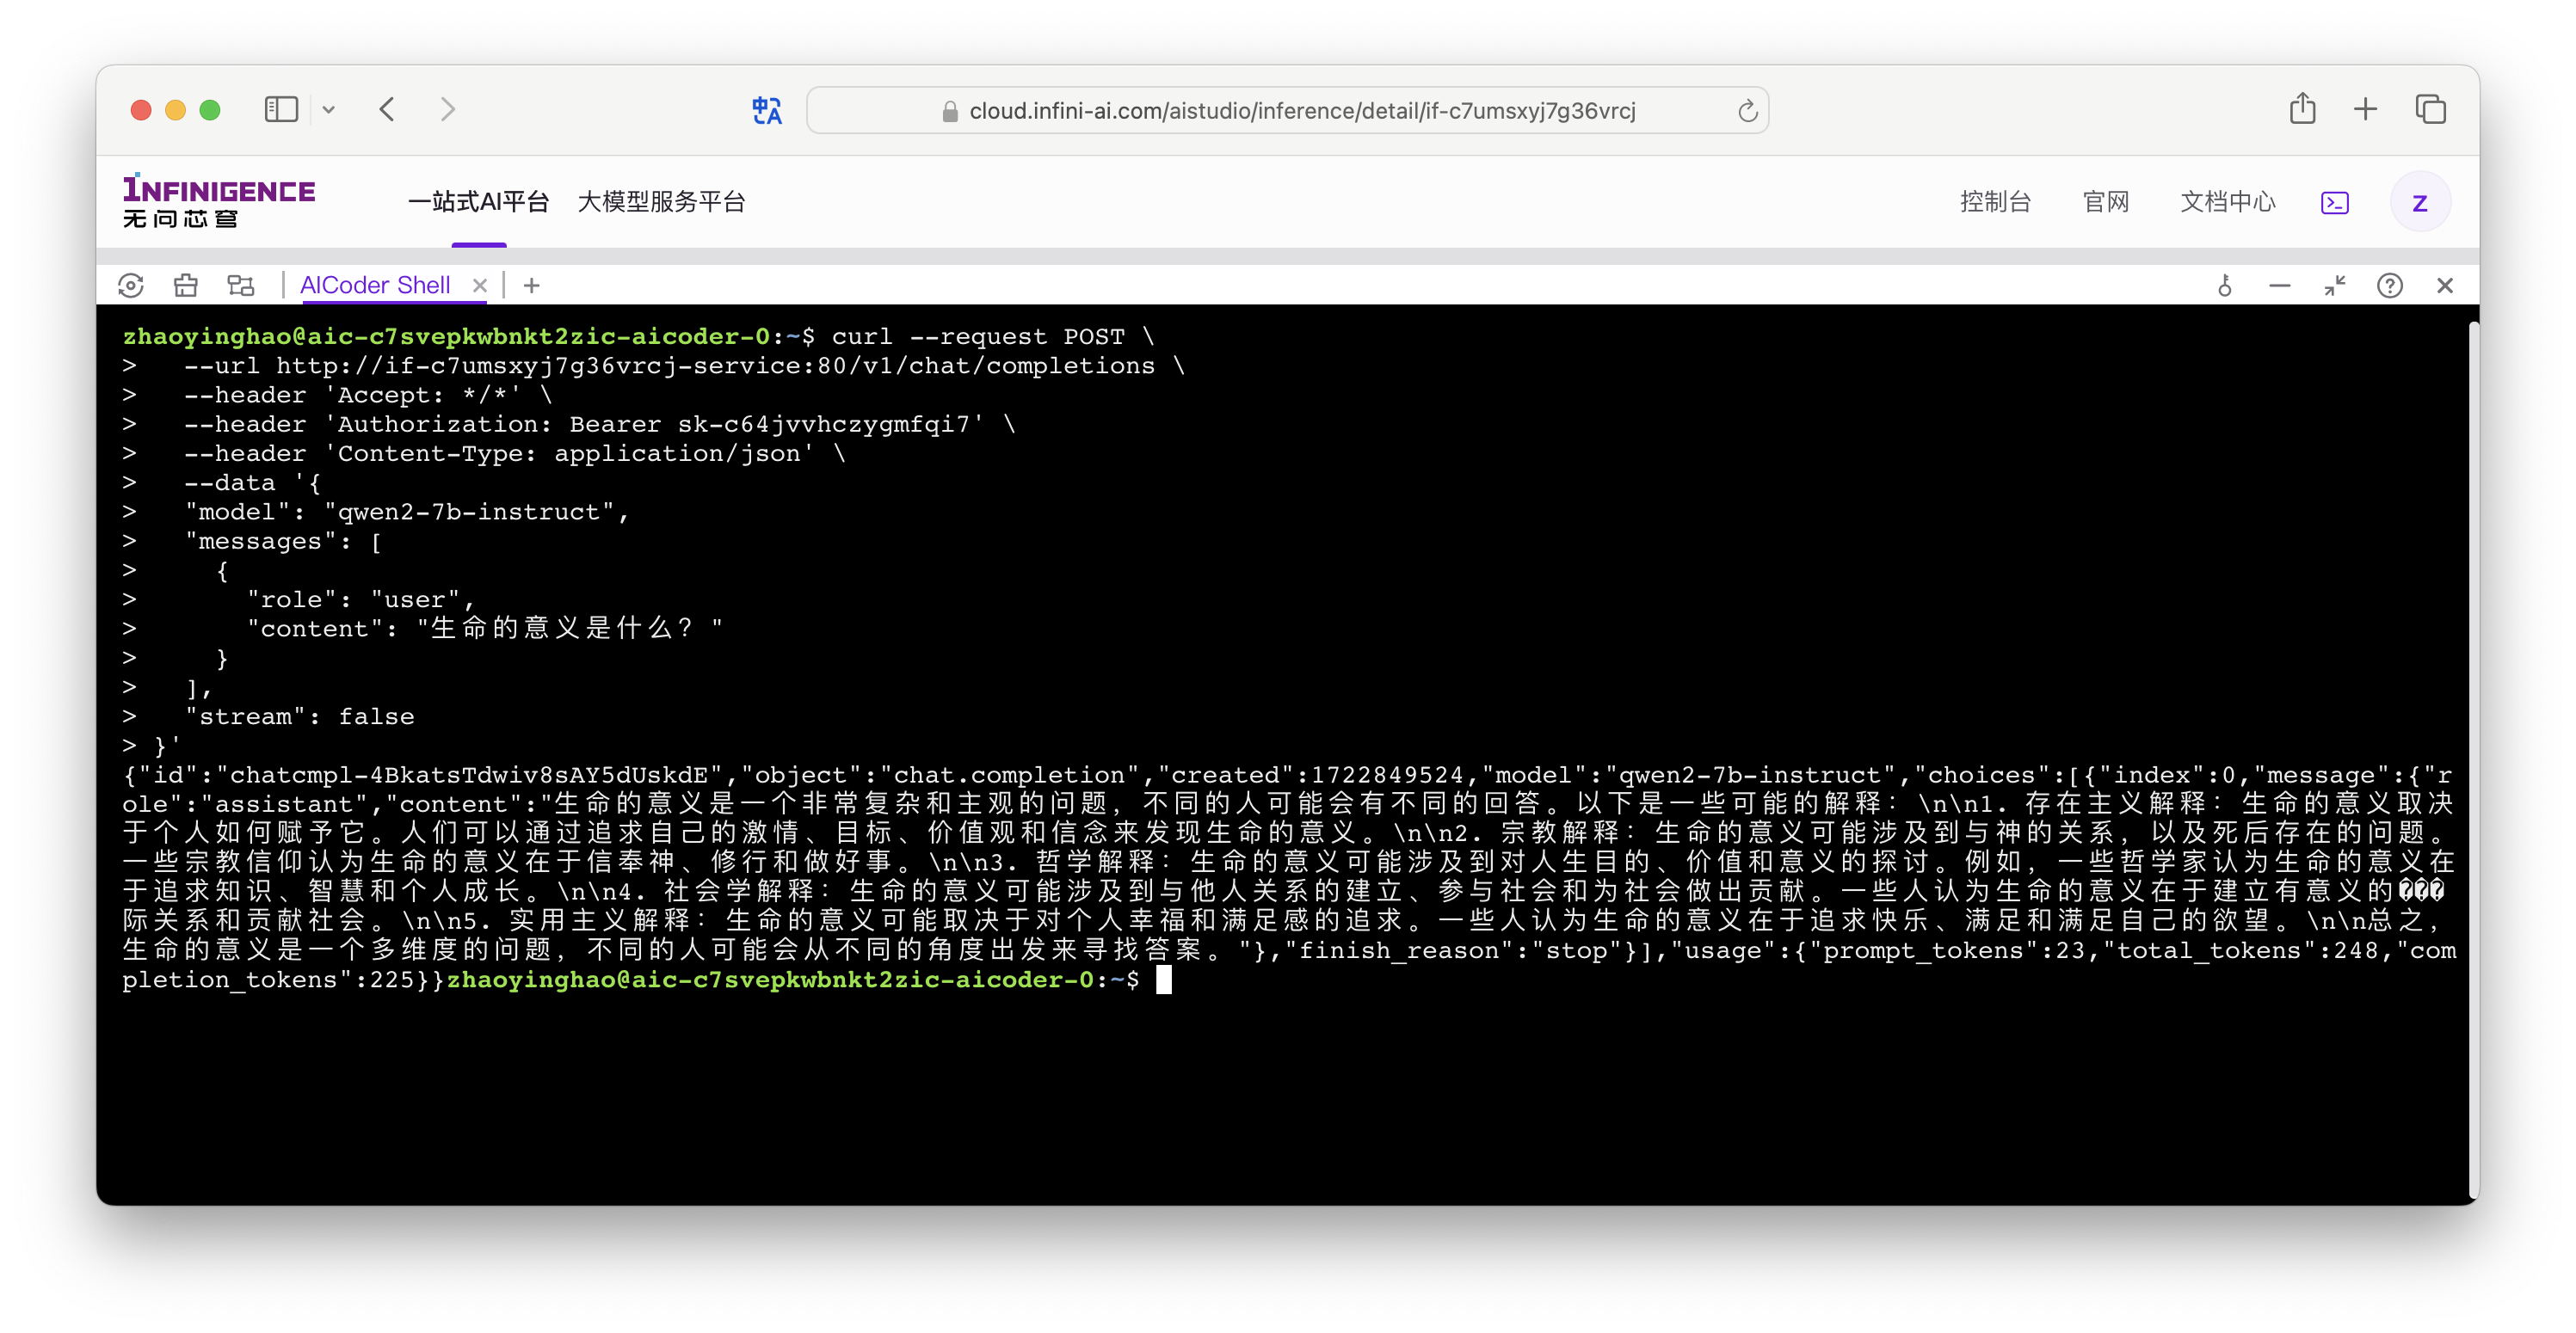Viewport: 2576px width, 1333px height.
Task: Open the Z user avatar menu
Action: click(2419, 203)
